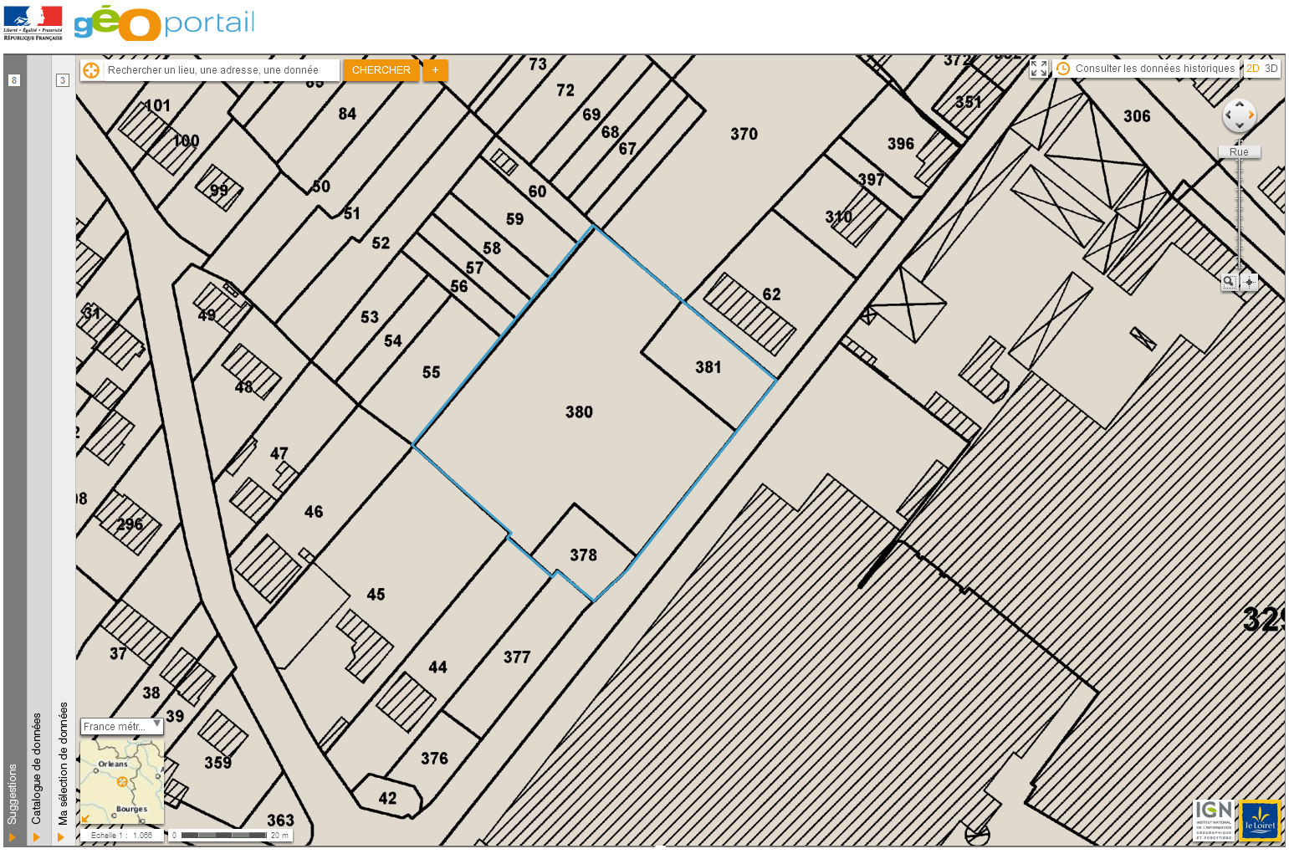The width and height of the screenshot is (1289, 859).
Task: Select the 2D view mode
Action: click(1252, 69)
